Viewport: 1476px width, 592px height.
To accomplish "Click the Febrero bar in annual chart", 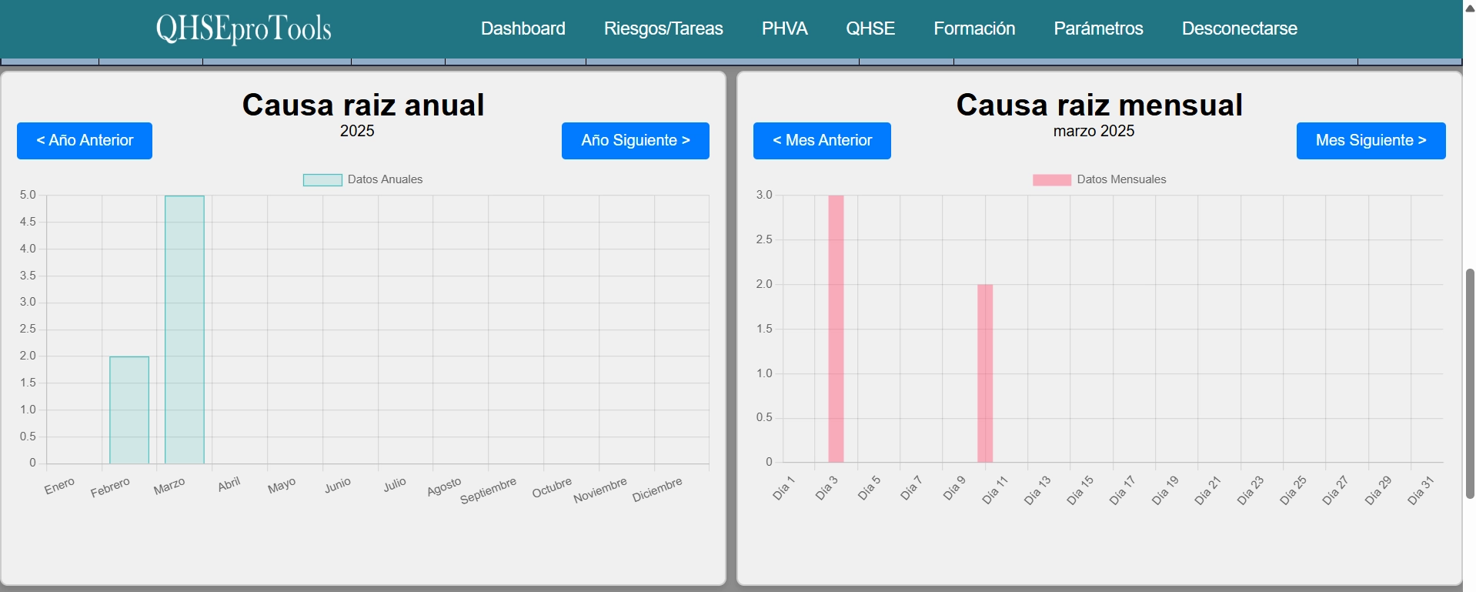I will pos(129,410).
